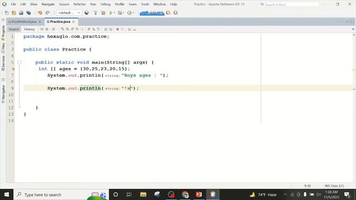
Task: Click the Comment icon in editor toolbar
Action: pos(129,29)
